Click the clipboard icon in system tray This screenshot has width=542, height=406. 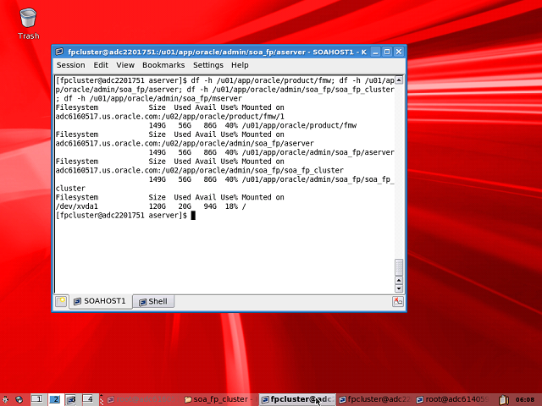(504, 399)
